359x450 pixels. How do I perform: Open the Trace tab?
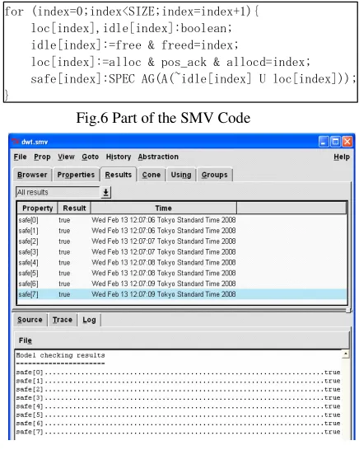tap(63, 320)
